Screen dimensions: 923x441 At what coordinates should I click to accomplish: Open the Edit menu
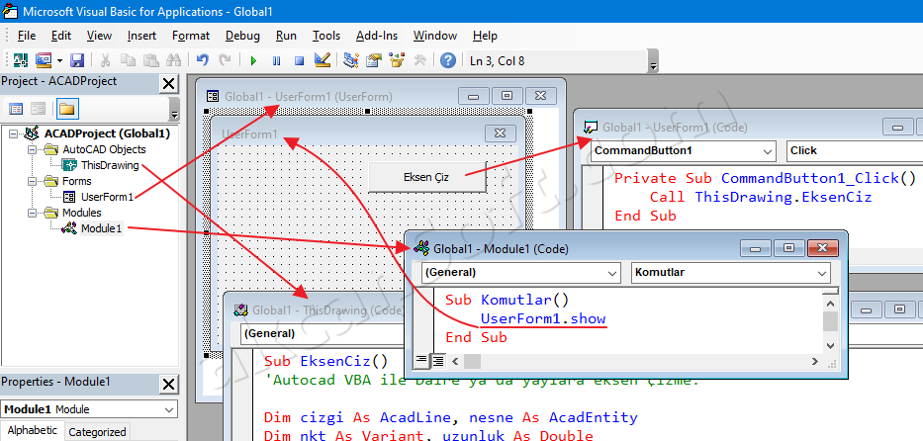61,36
